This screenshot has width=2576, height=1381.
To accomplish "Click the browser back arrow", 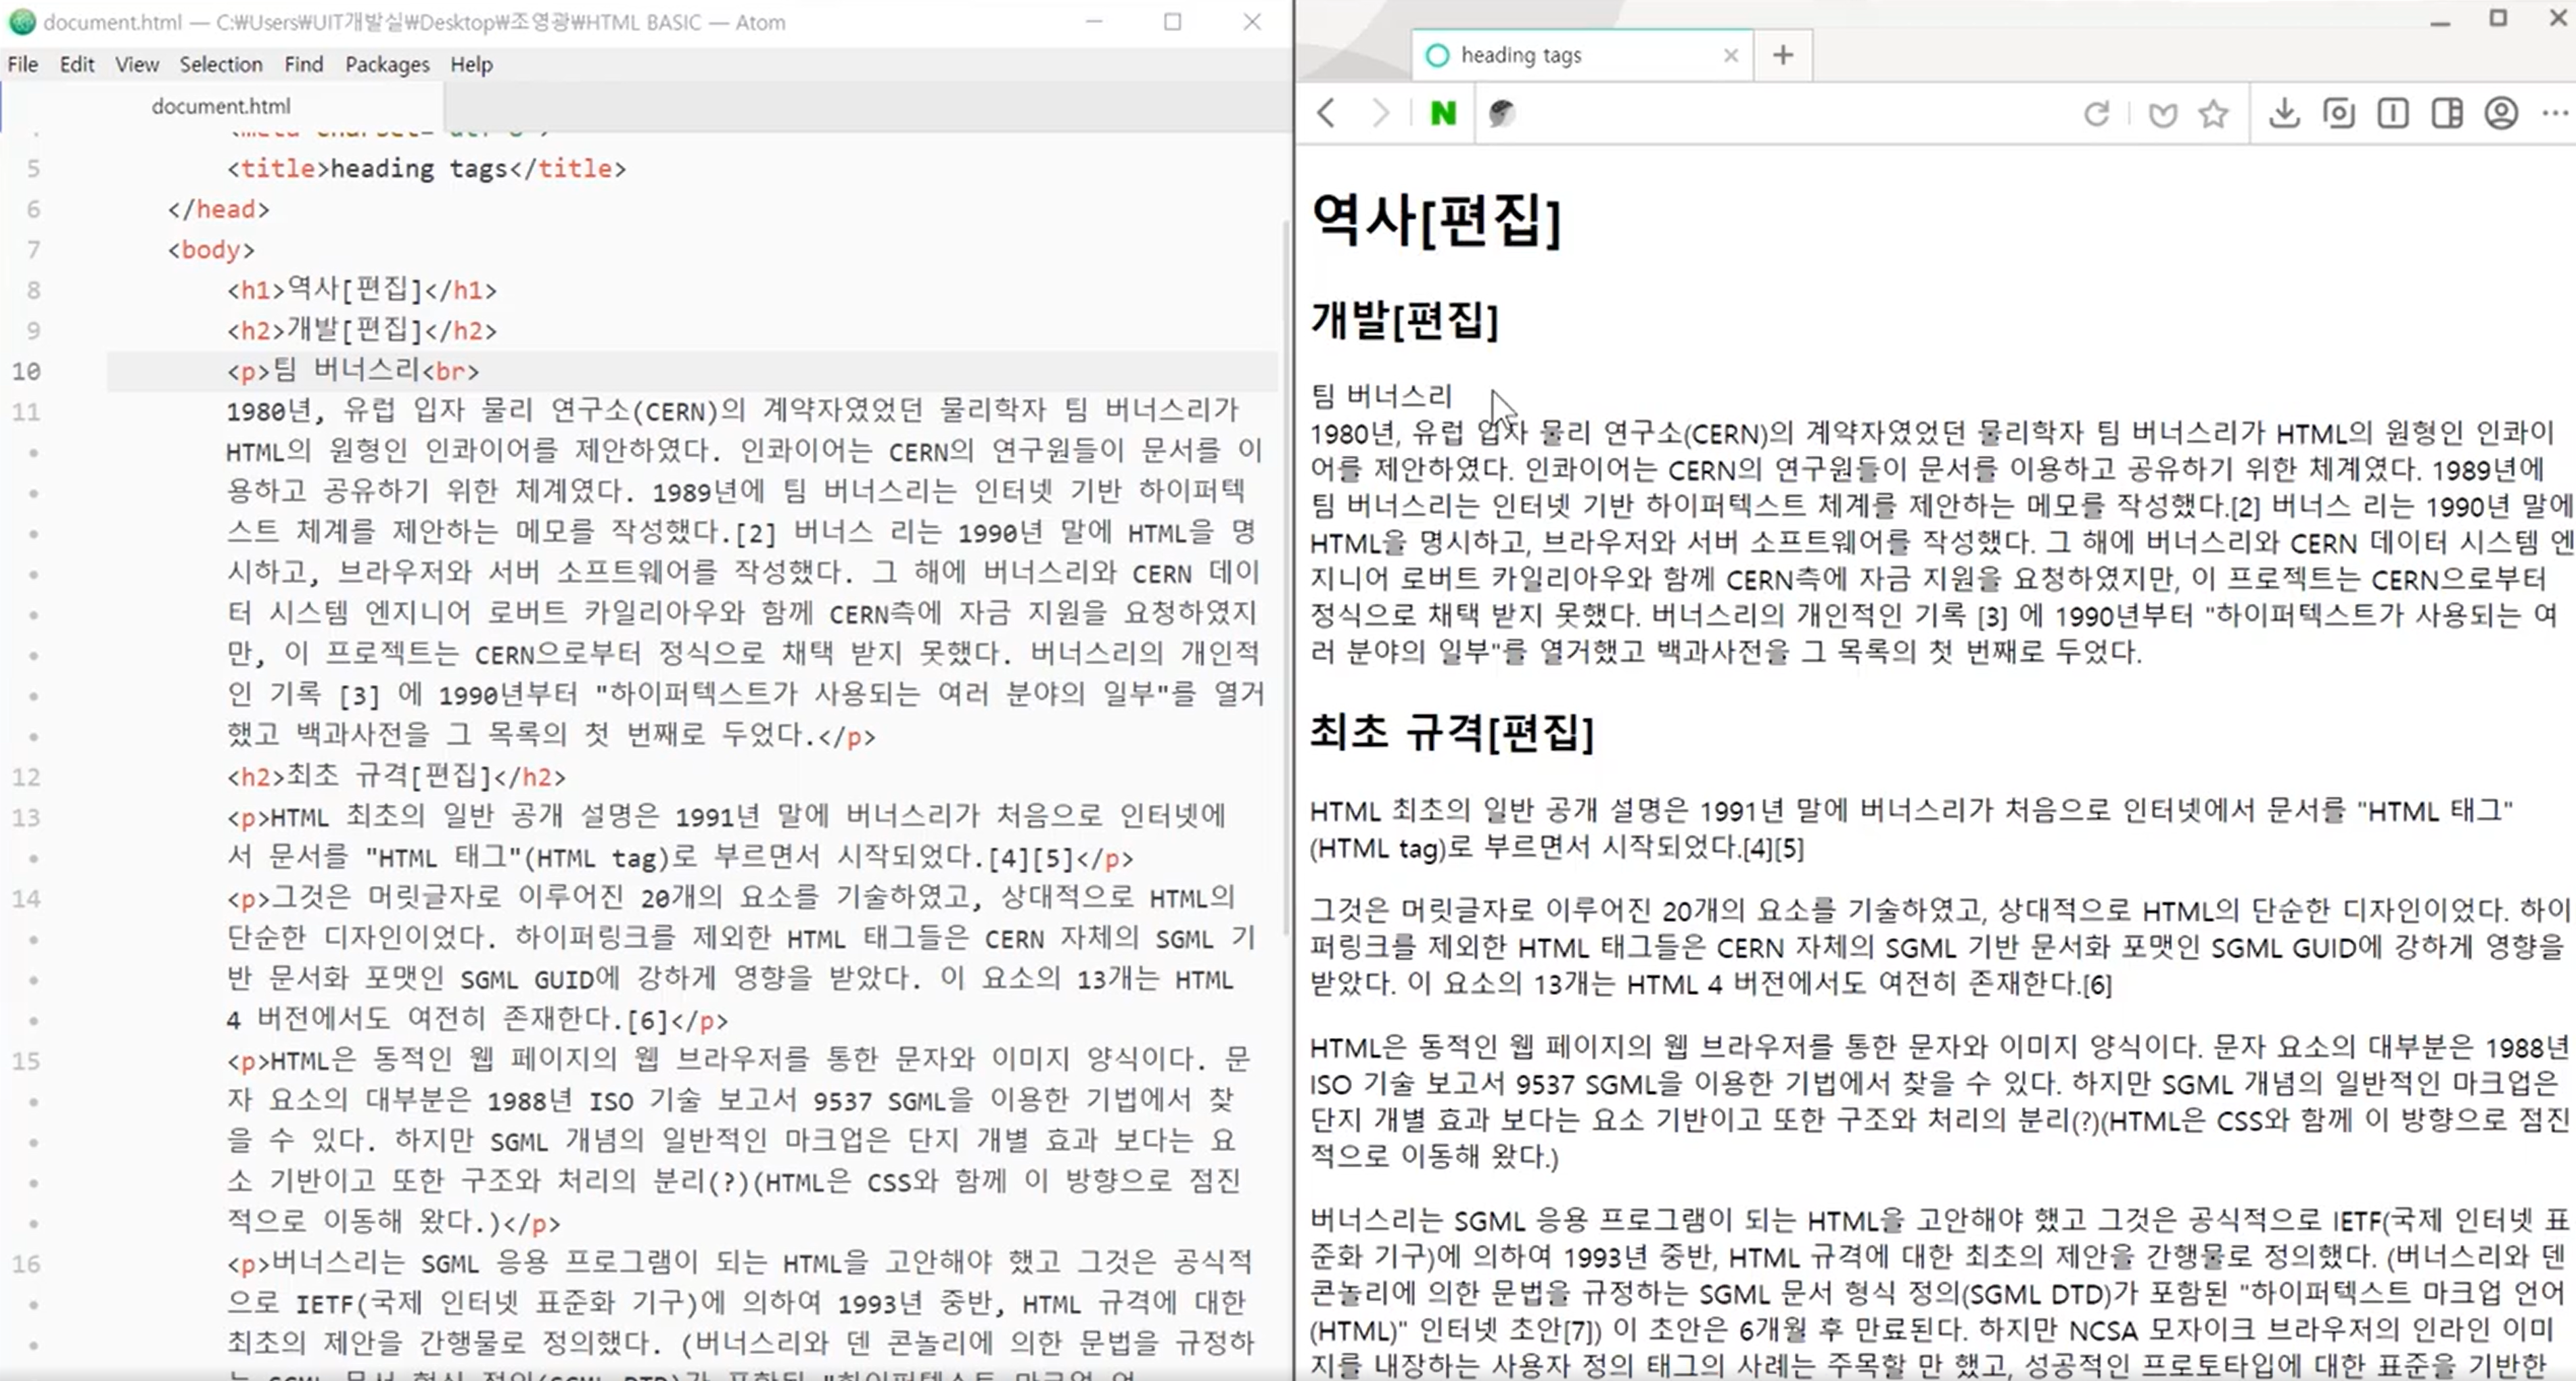I will pos(1327,113).
